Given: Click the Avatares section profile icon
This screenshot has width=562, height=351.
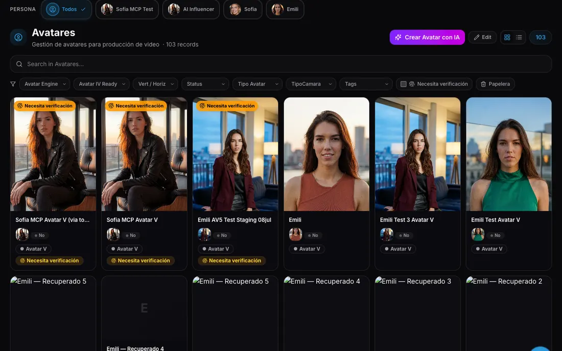Looking at the screenshot, I should (18, 37).
